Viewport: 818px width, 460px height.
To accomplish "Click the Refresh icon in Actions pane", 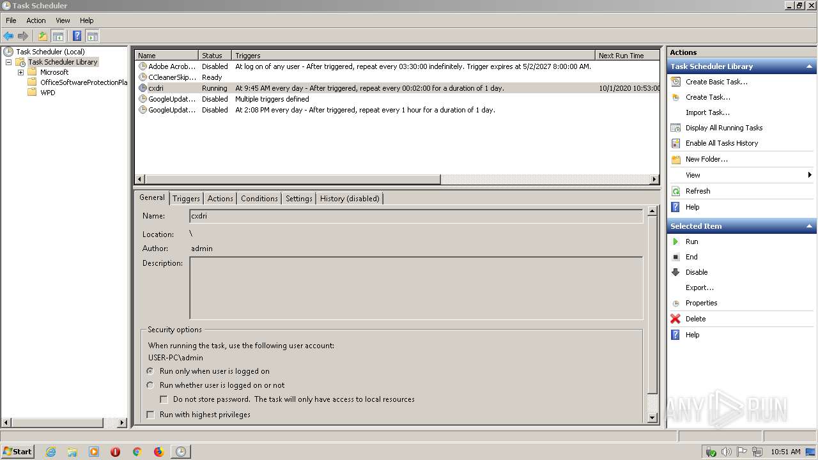I will 675,191.
